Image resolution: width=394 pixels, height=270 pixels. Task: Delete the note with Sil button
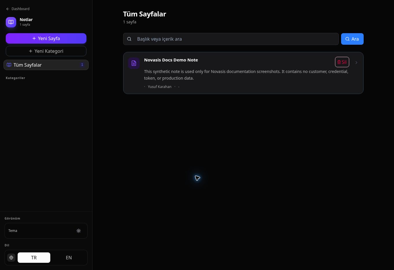coord(342,62)
